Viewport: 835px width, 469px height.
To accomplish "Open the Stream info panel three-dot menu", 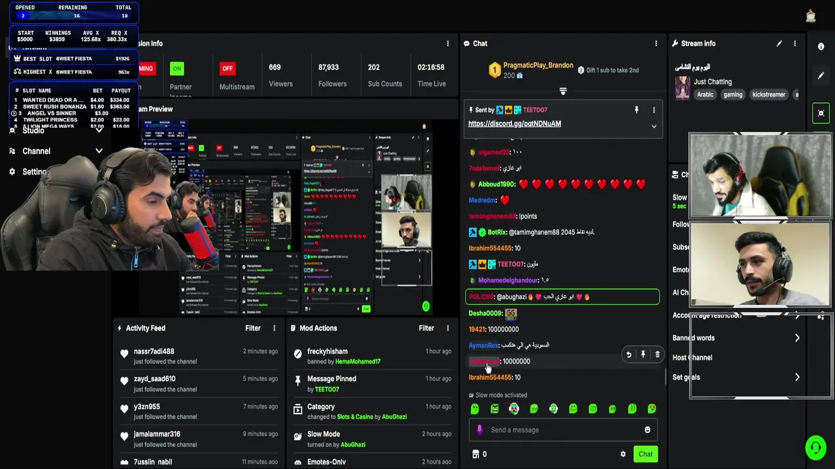I will tap(795, 44).
